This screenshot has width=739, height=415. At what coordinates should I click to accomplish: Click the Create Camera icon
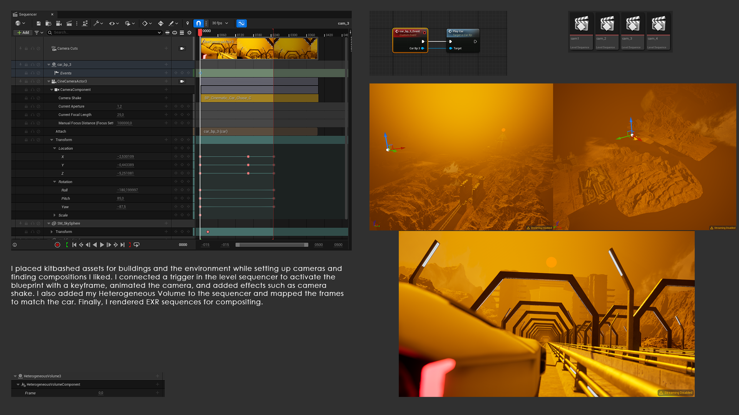pos(59,23)
